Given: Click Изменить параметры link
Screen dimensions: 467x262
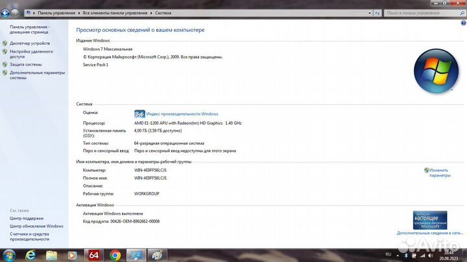Looking at the screenshot, I should 440,173.
